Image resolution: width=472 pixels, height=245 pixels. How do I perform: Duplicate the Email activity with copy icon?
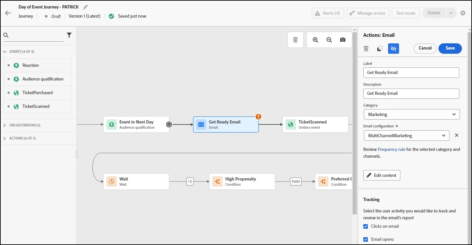[x=380, y=49]
